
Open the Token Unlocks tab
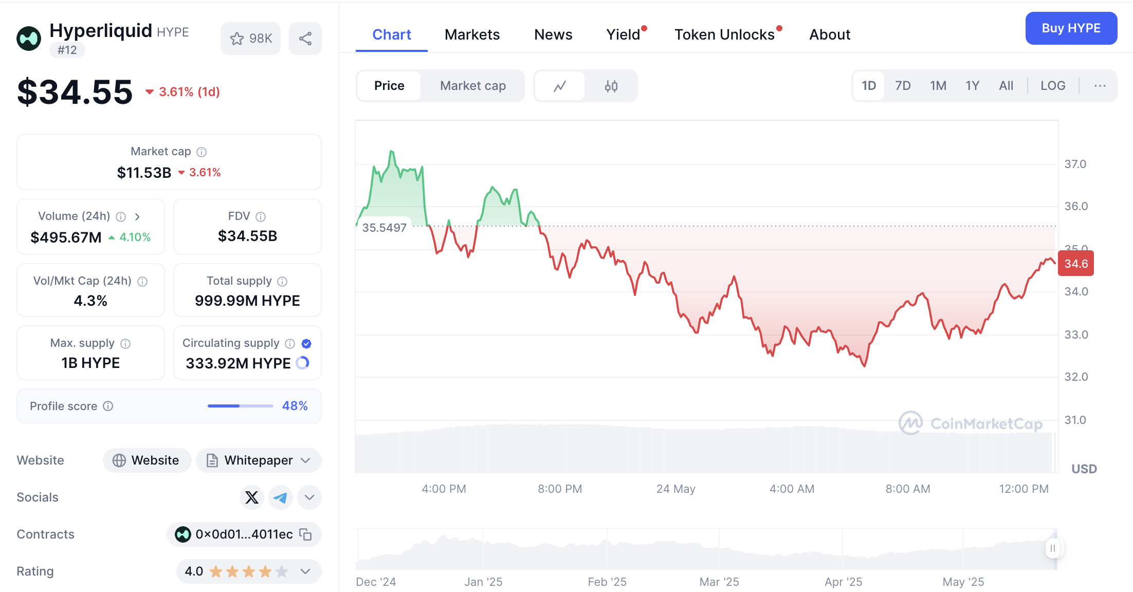(x=724, y=34)
